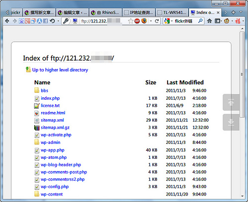Click the forward navigation arrow
The image size is (248, 202).
point(14,21)
